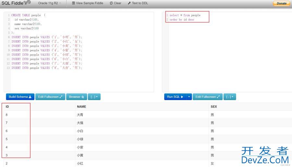The height and width of the screenshot is (167, 292).
Task: Click the 'select * from people' line
Action: click(x=185, y=15)
